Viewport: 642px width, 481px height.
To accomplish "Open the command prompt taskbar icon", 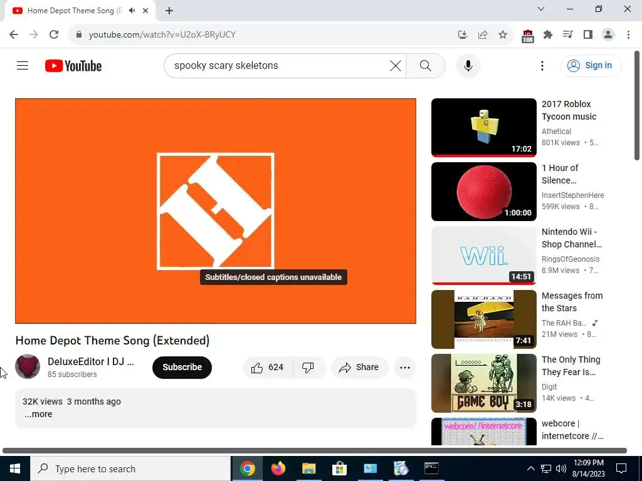I will (x=431, y=468).
